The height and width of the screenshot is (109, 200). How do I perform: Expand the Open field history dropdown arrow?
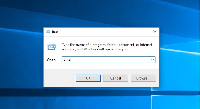153,60
